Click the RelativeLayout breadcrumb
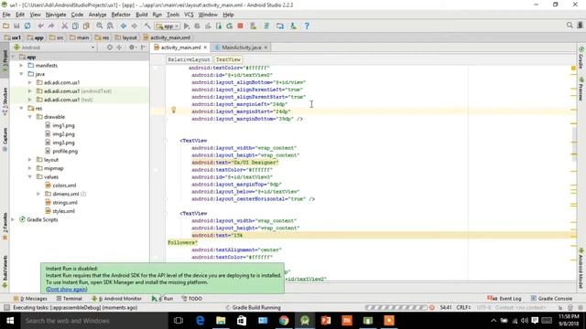The image size is (586, 329). coord(189,59)
